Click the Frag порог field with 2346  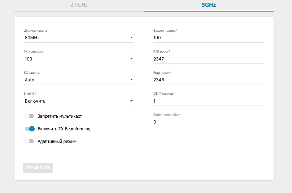pos(209,80)
